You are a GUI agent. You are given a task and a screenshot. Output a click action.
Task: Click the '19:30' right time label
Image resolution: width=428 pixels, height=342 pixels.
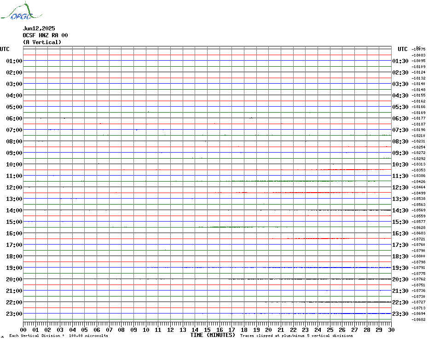click(x=400, y=268)
